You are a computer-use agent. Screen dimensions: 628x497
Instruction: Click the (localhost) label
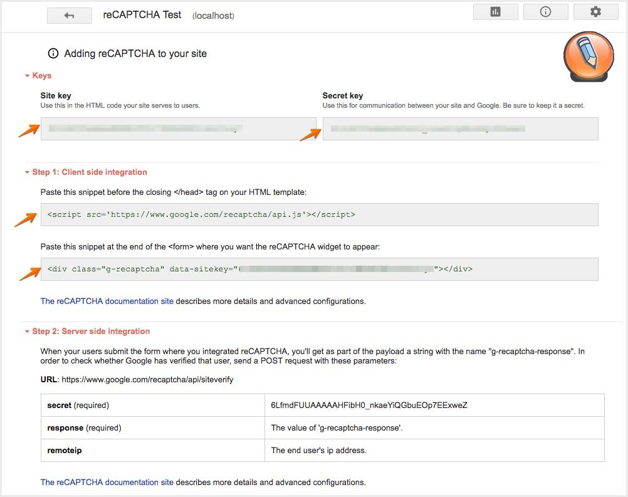(x=213, y=16)
